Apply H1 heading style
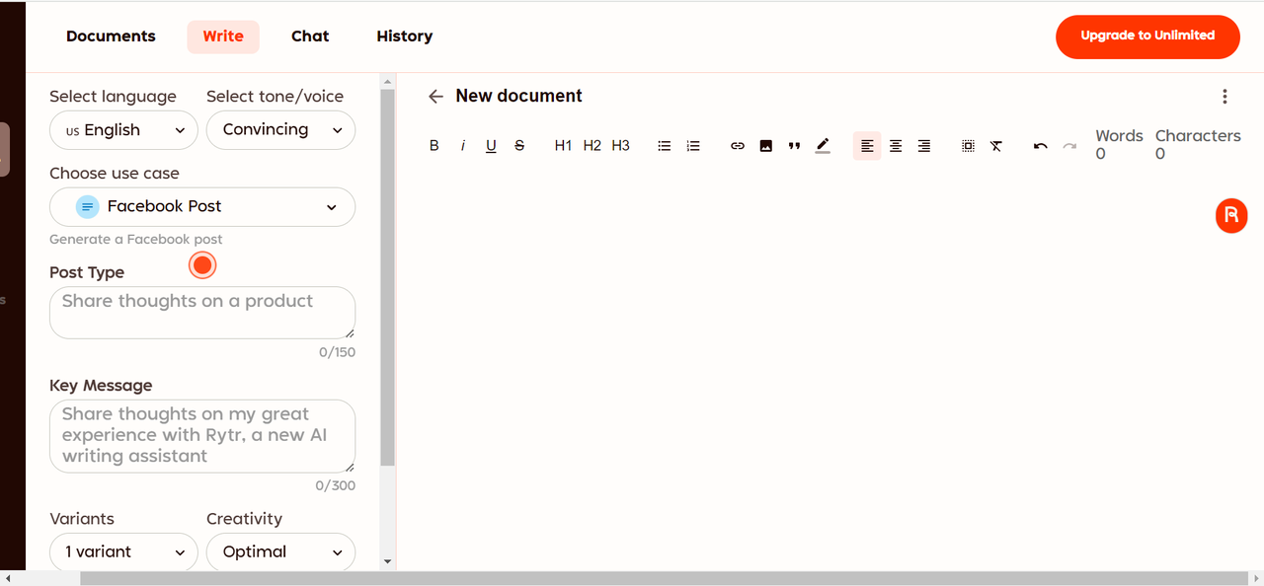 (563, 146)
